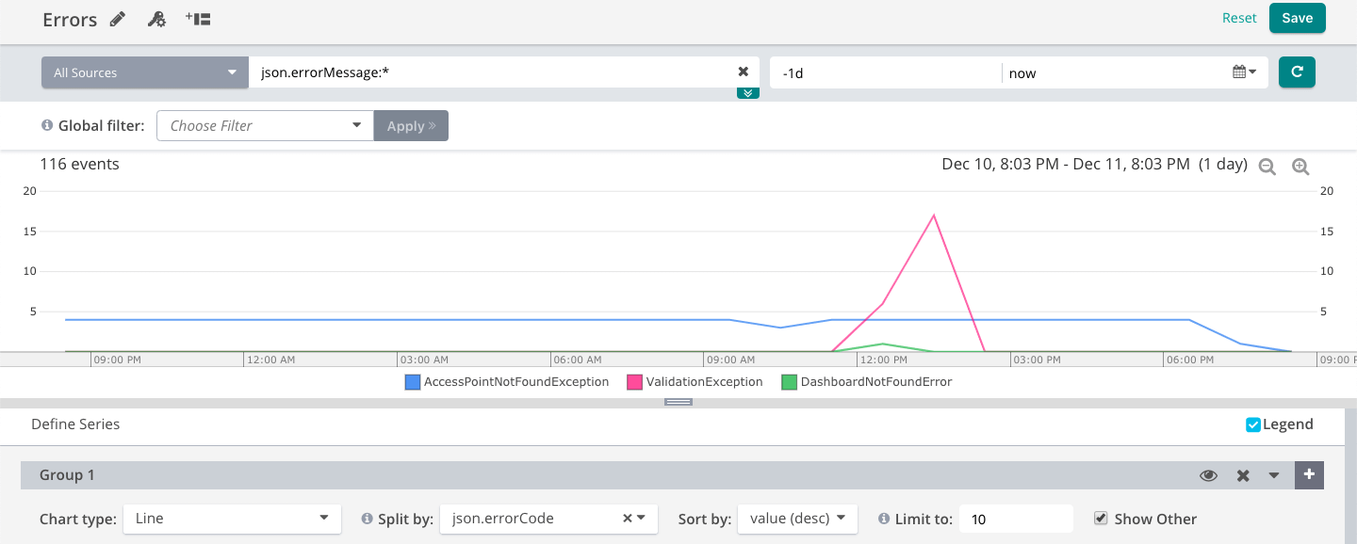Remove Group 1 with the X icon

1243,475
